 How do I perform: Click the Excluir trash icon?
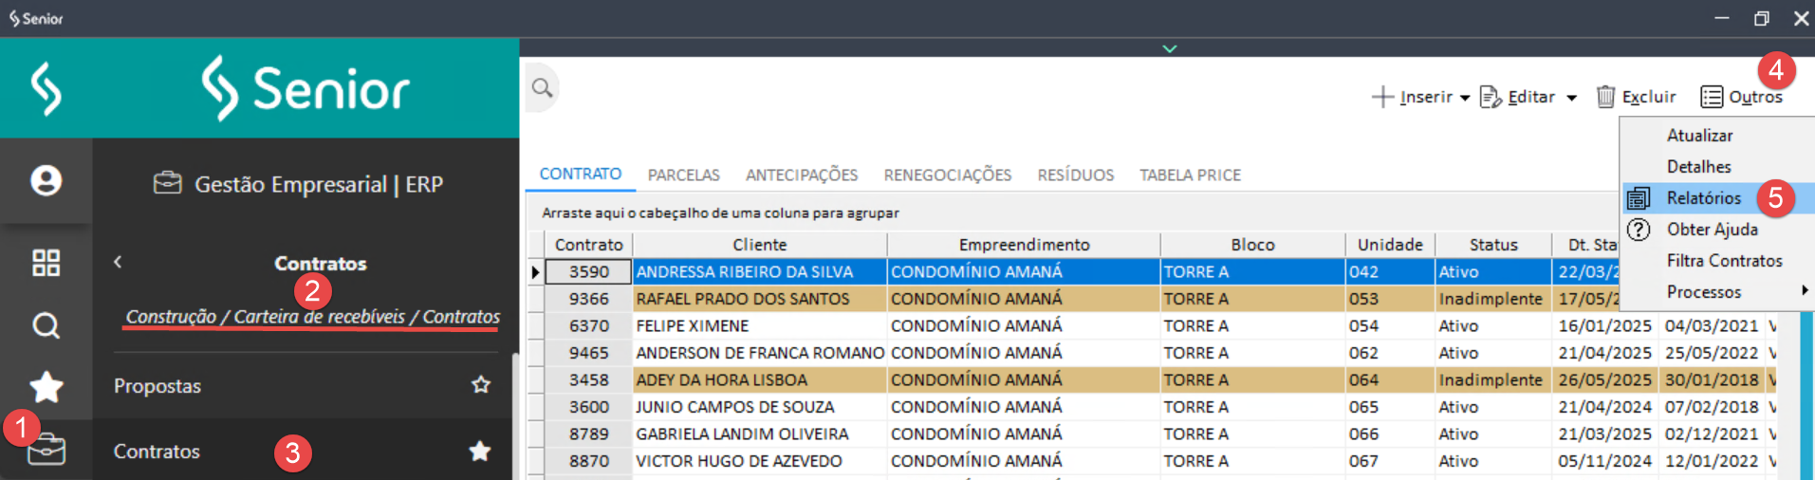pos(1605,97)
